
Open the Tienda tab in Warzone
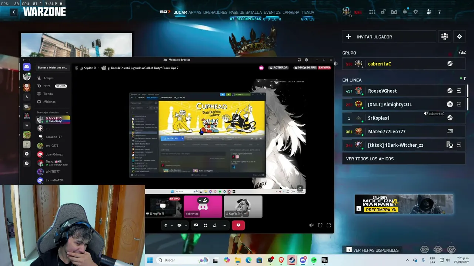(308, 12)
